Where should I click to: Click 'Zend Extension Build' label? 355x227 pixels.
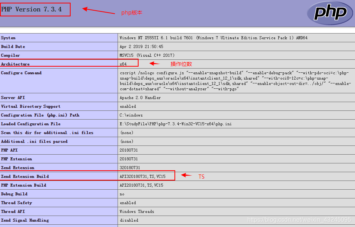(25, 177)
